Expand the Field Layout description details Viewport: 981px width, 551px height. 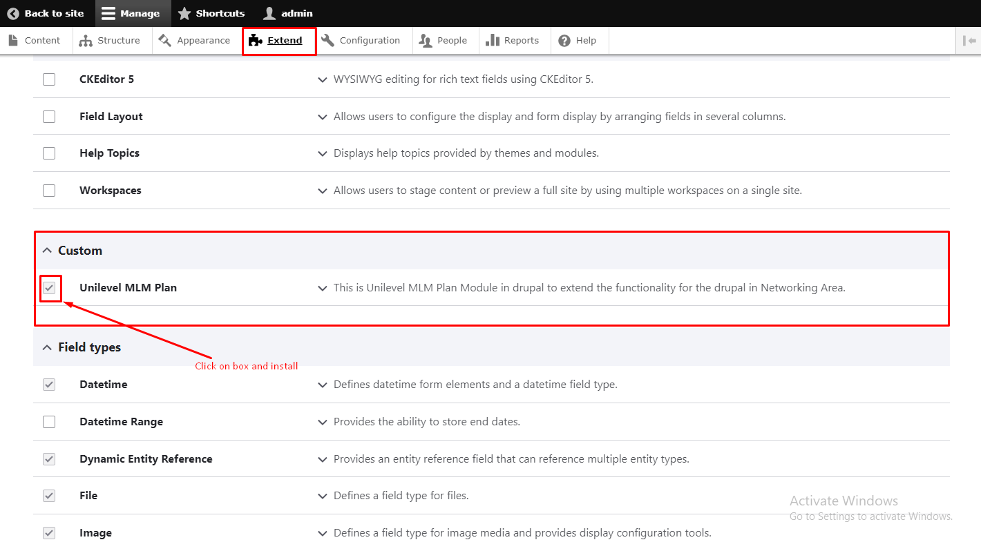(x=323, y=117)
